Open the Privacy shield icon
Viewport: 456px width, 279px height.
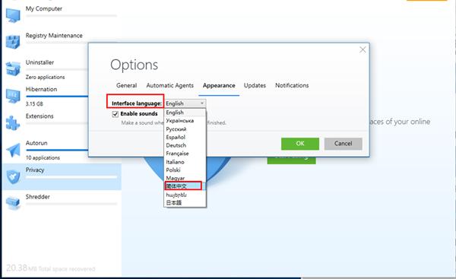(x=13, y=176)
